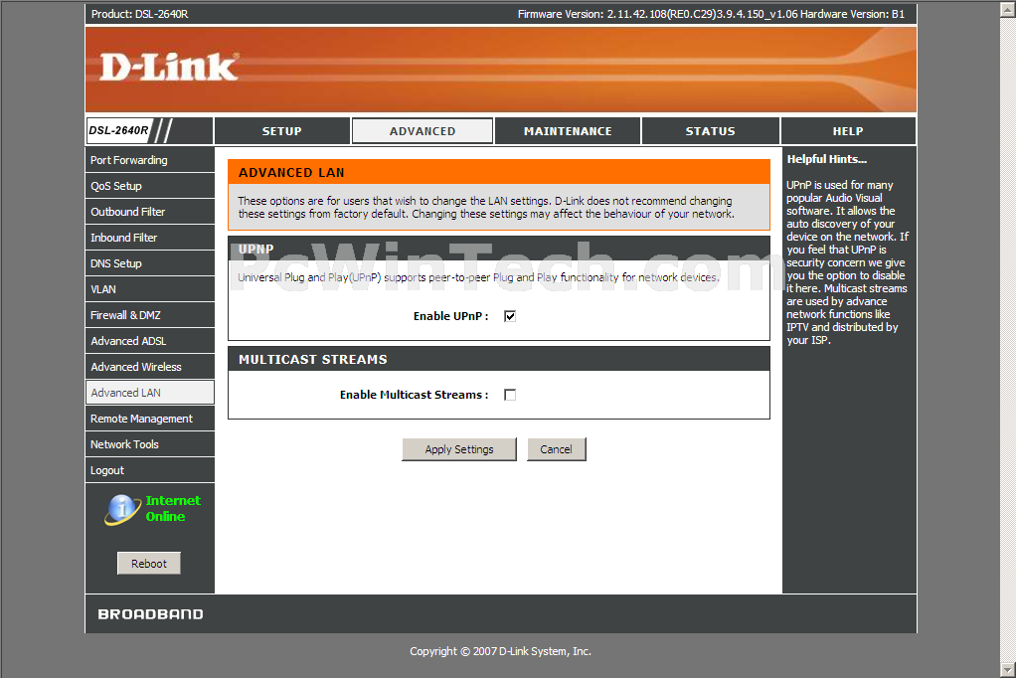Click the DSL-2640R model label

point(118,130)
